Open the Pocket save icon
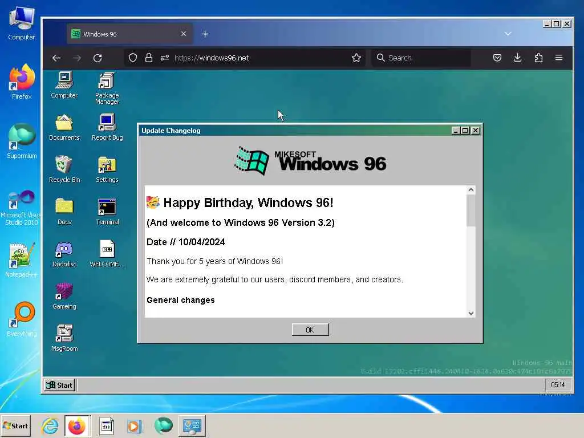 pos(497,58)
